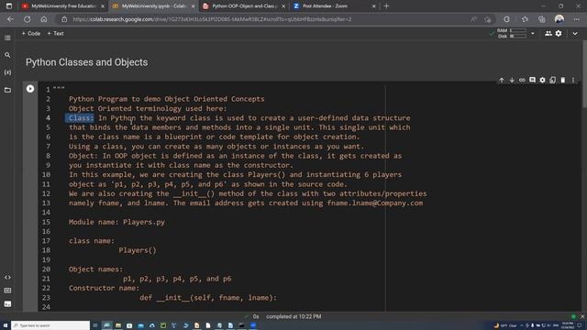Open the taskbar clock and date
This screenshot has height=330, width=587.
(568, 325)
